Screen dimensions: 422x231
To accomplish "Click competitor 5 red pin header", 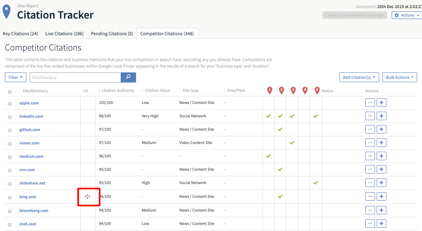I will pyautogui.click(x=317, y=91).
